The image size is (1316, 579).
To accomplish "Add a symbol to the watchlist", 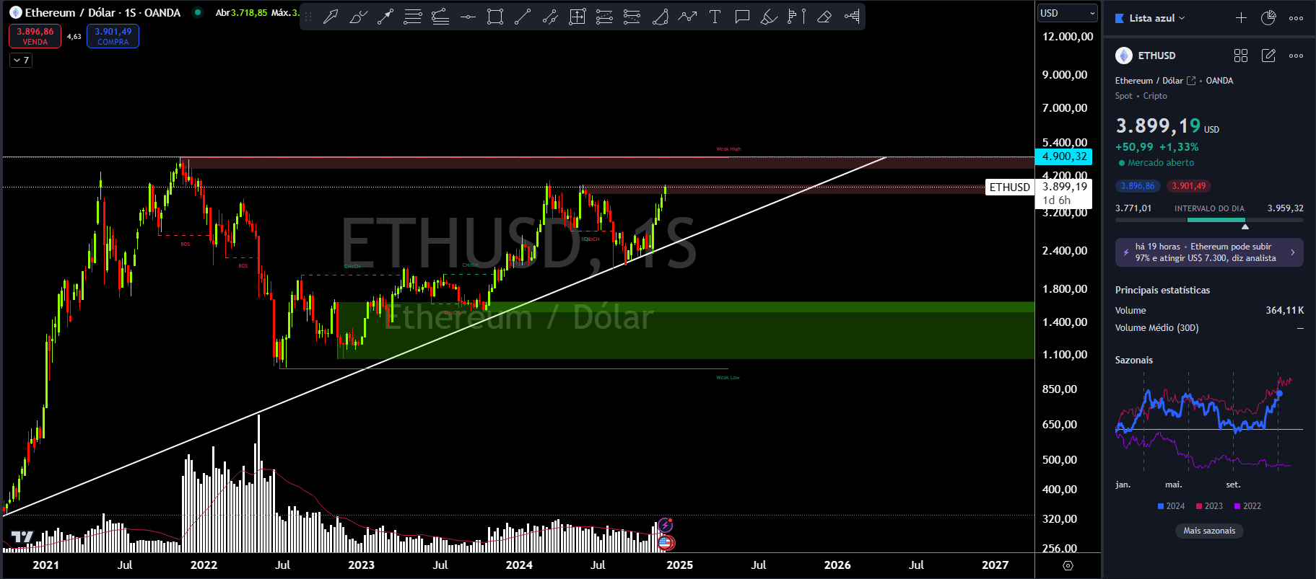I will pos(1241,18).
